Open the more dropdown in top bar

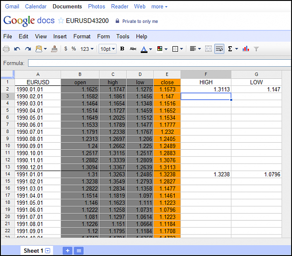pos(159,7)
